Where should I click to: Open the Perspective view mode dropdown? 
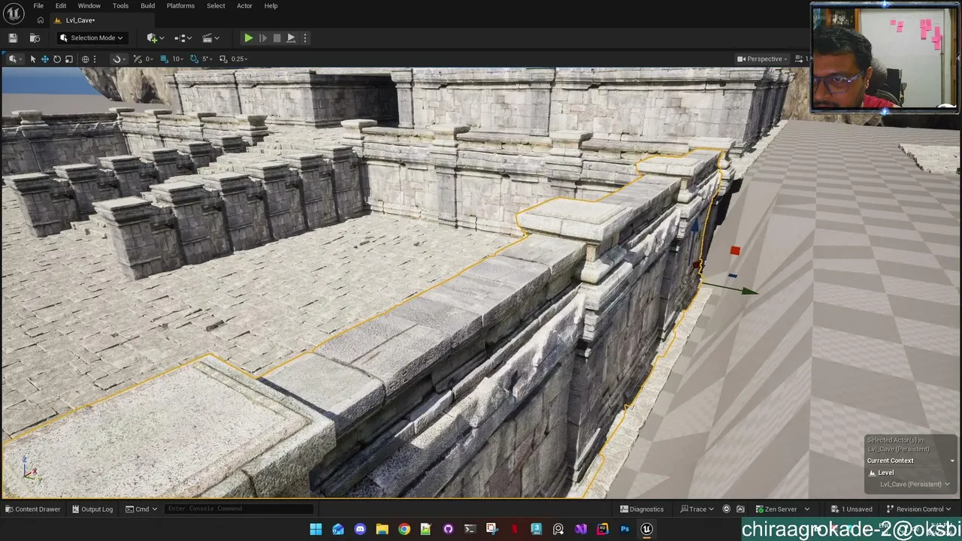[762, 59]
